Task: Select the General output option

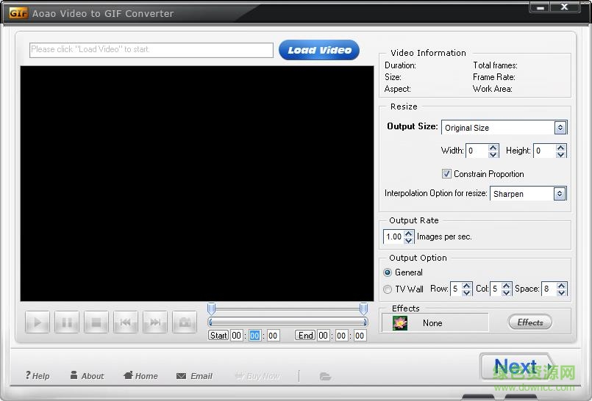Action: click(388, 272)
